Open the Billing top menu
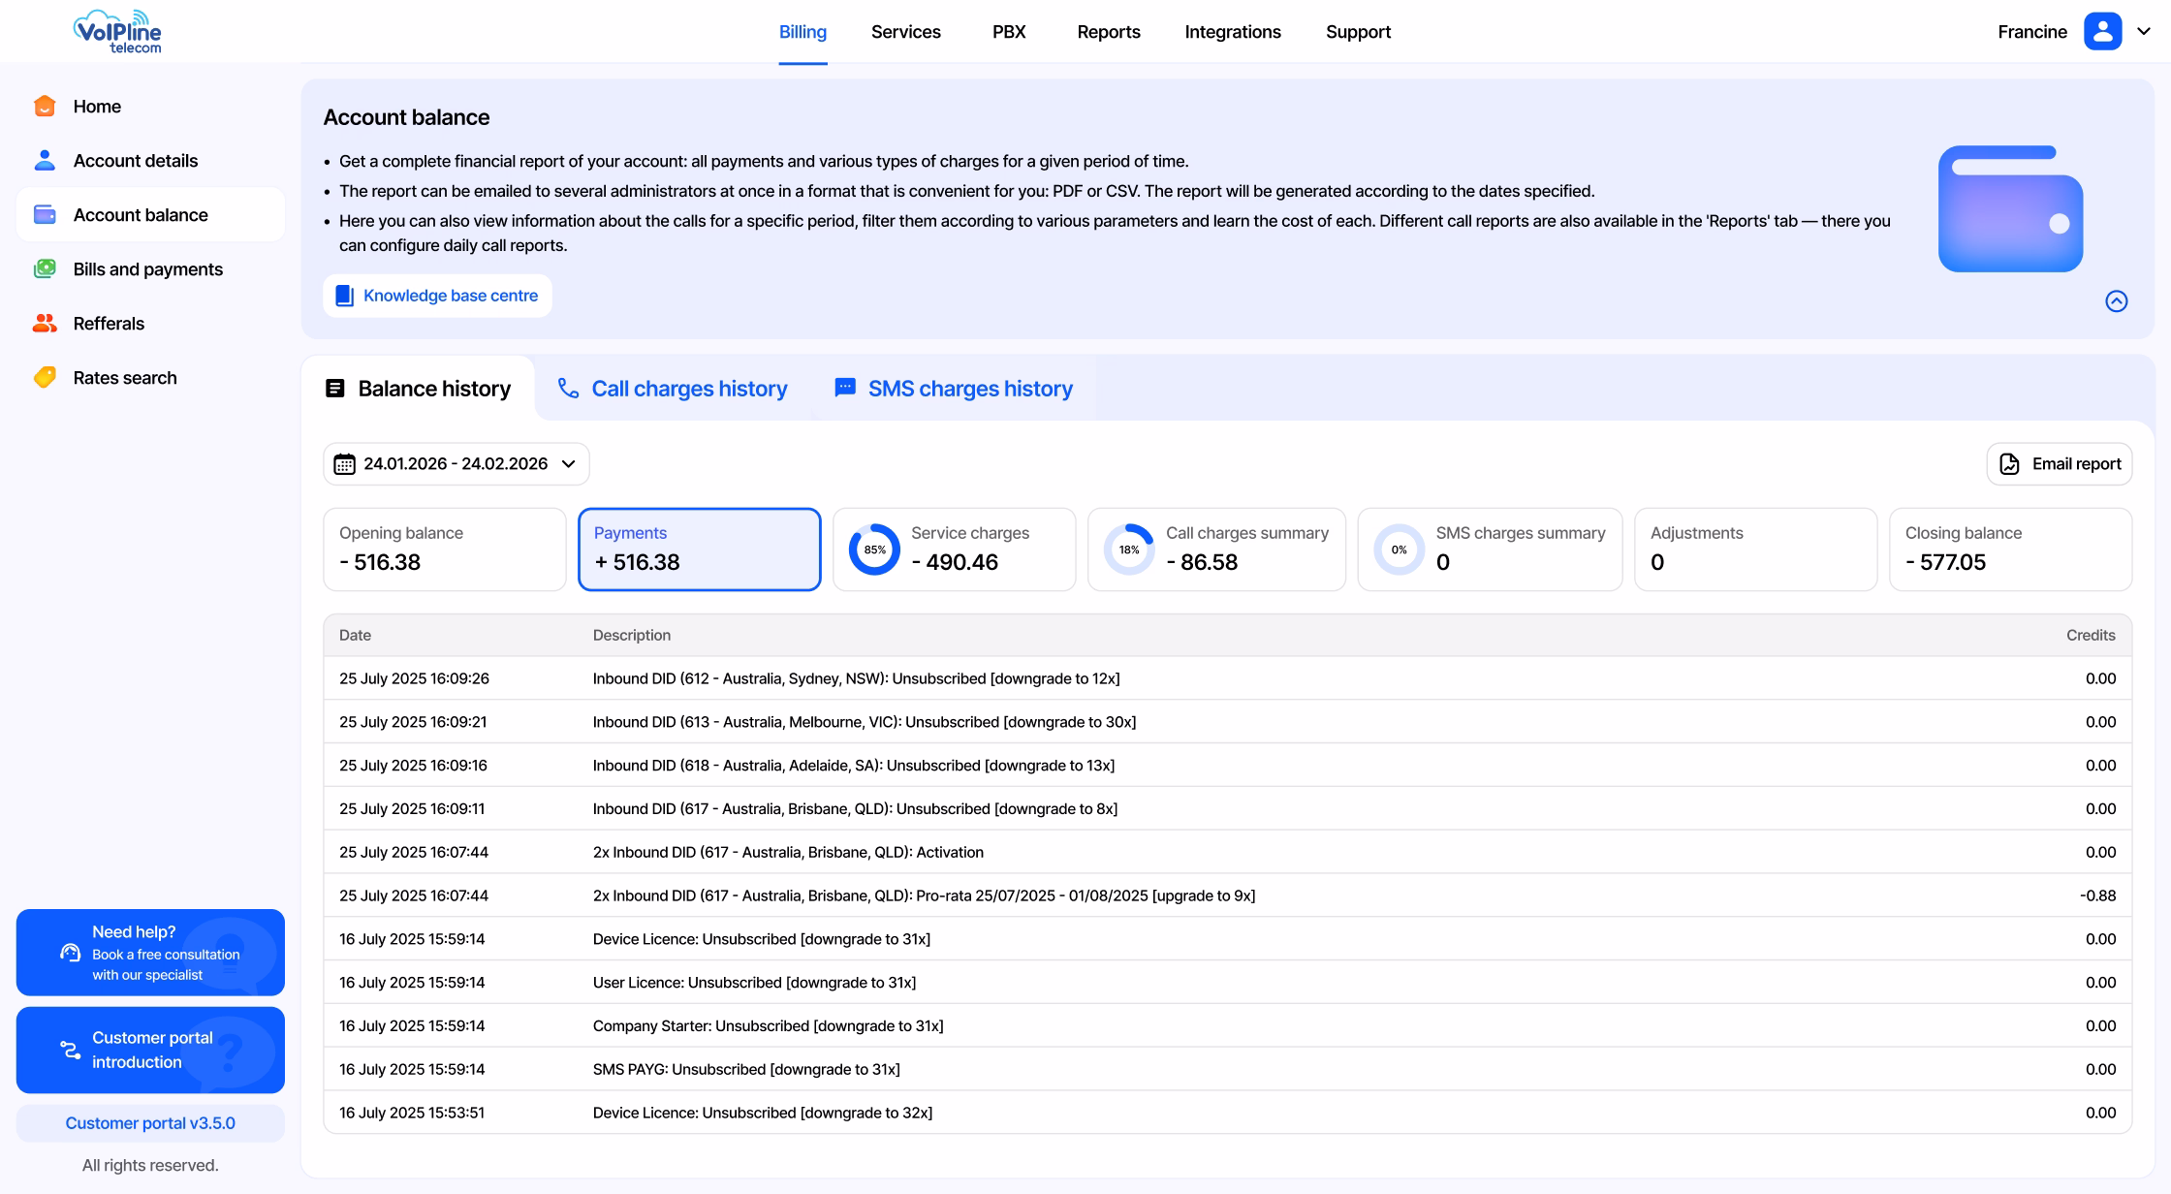 click(802, 32)
